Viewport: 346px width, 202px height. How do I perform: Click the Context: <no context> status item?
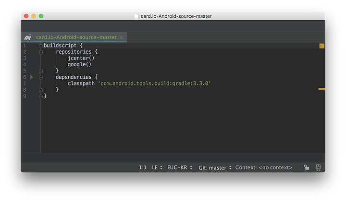point(264,167)
